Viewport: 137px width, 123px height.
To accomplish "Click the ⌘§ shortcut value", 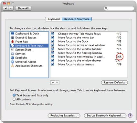I will coord(119,56).
